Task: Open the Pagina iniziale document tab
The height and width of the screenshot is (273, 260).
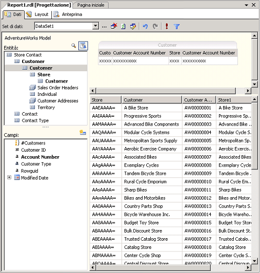Action: pyautogui.click(x=91, y=5)
